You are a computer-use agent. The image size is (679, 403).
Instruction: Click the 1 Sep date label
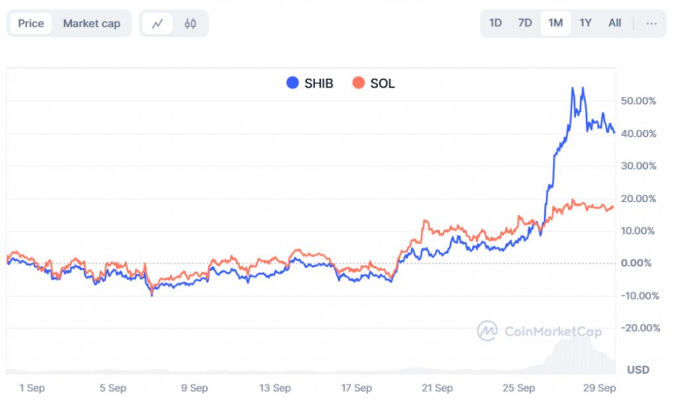click(x=32, y=388)
